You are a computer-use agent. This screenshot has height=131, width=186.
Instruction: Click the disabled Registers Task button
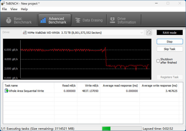coord(170,77)
